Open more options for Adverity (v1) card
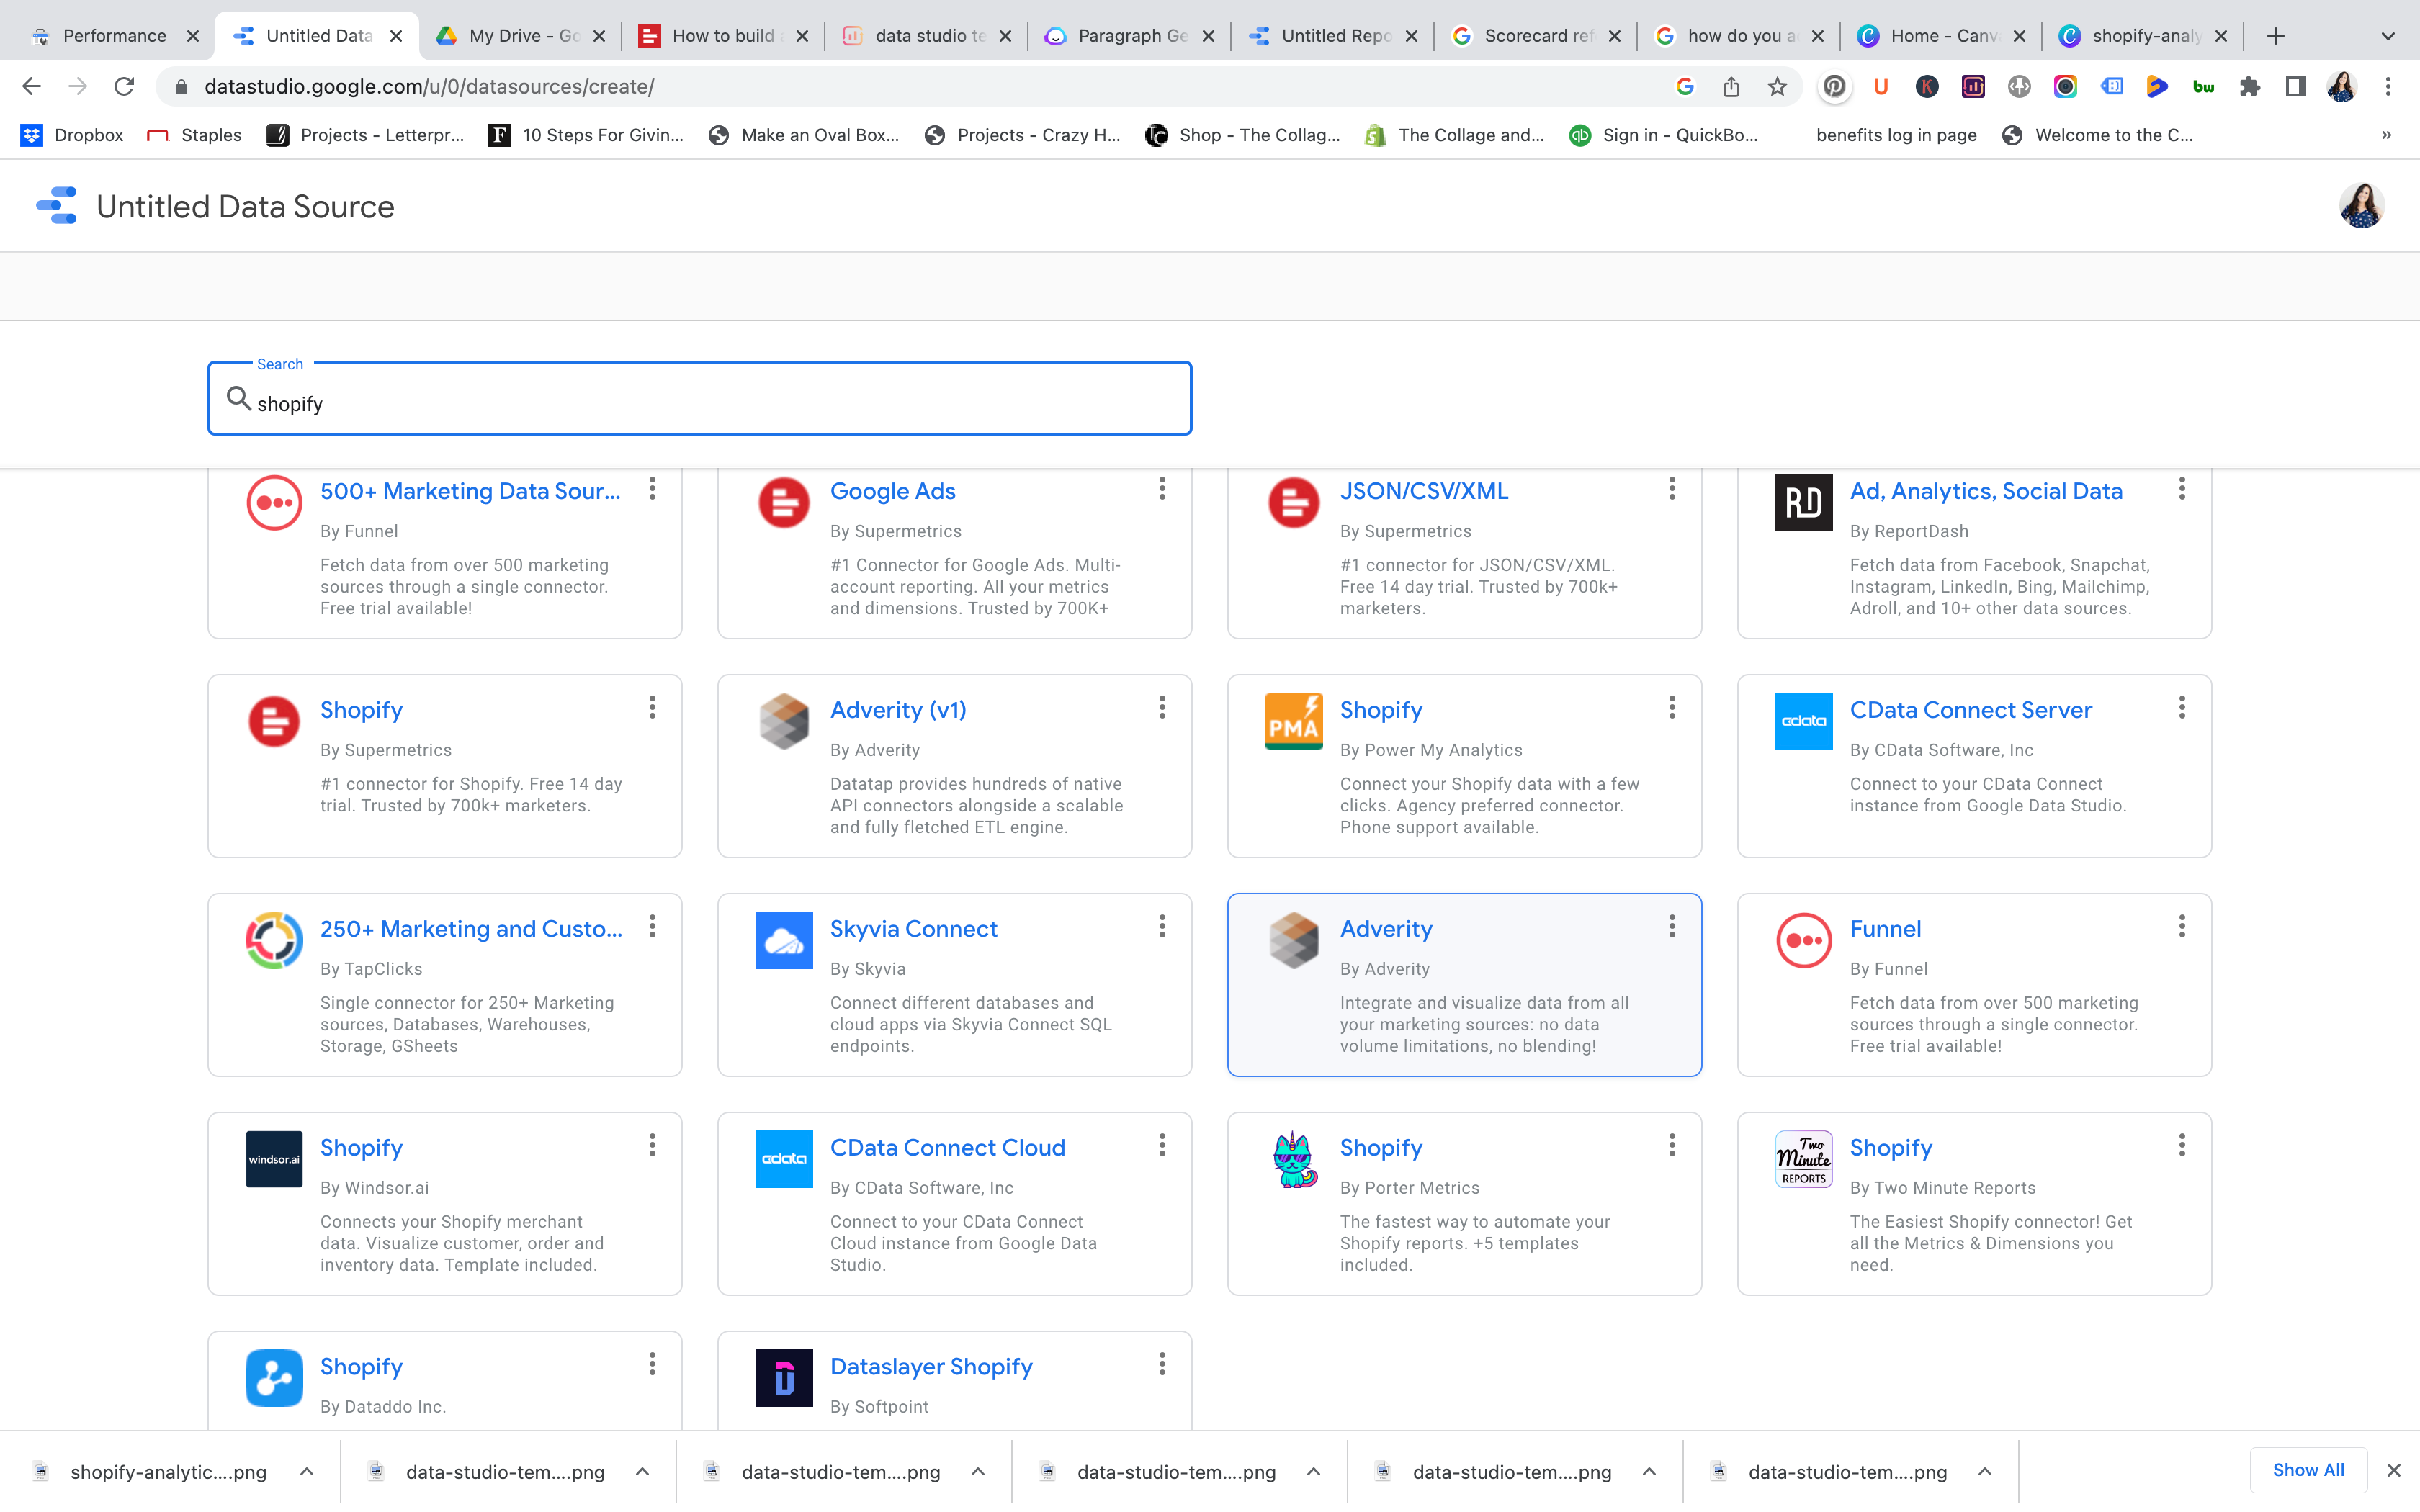This screenshot has width=2420, height=1512. tap(1162, 708)
